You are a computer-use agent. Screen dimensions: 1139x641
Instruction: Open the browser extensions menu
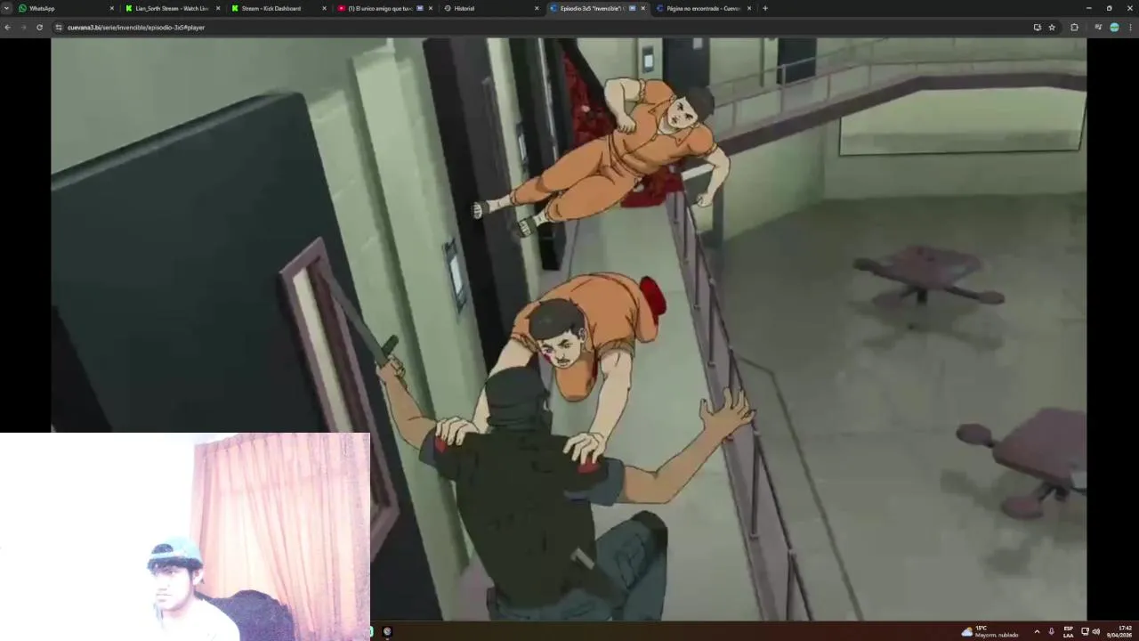click(1074, 28)
